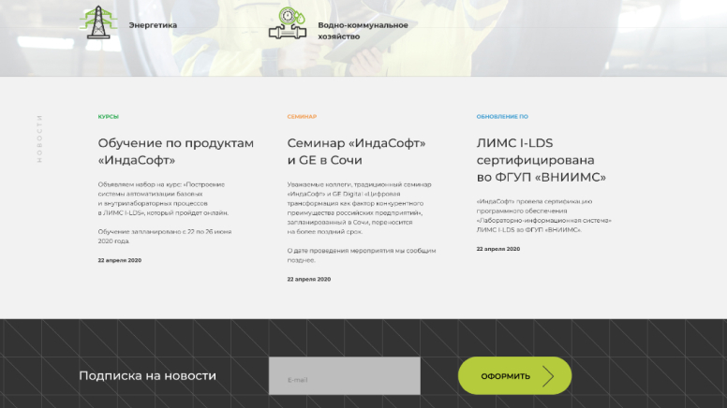Select the ОБНОВЛЕНИЕ ПО category tag

point(502,117)
